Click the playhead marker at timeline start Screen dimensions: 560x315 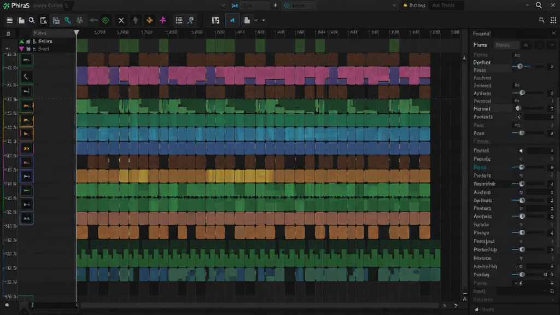77,32
